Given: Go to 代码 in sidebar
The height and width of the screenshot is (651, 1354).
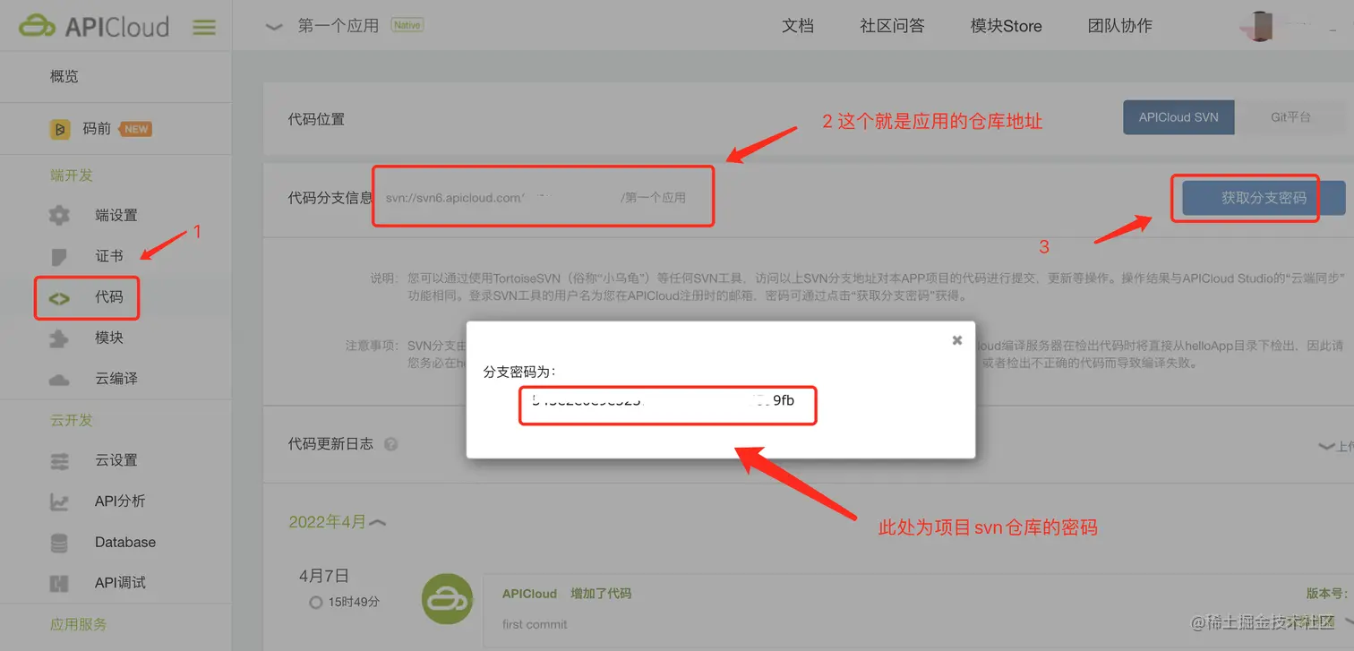Looking at the screenshot, I should pyautogui.click(x=109, y=297).
